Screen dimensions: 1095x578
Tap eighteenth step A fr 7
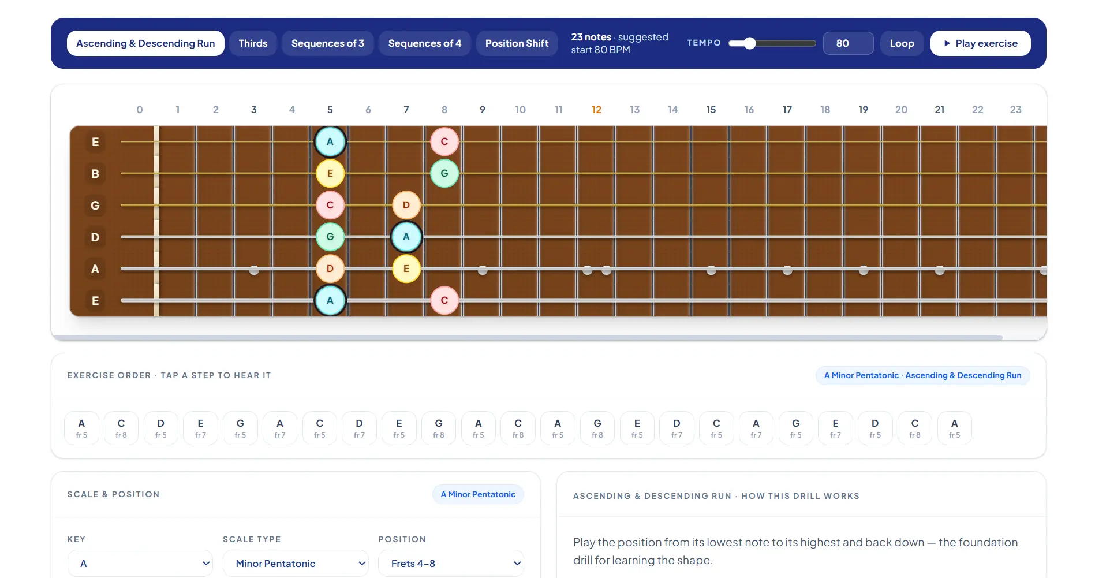pyautogui.click(x=756, y=428)
